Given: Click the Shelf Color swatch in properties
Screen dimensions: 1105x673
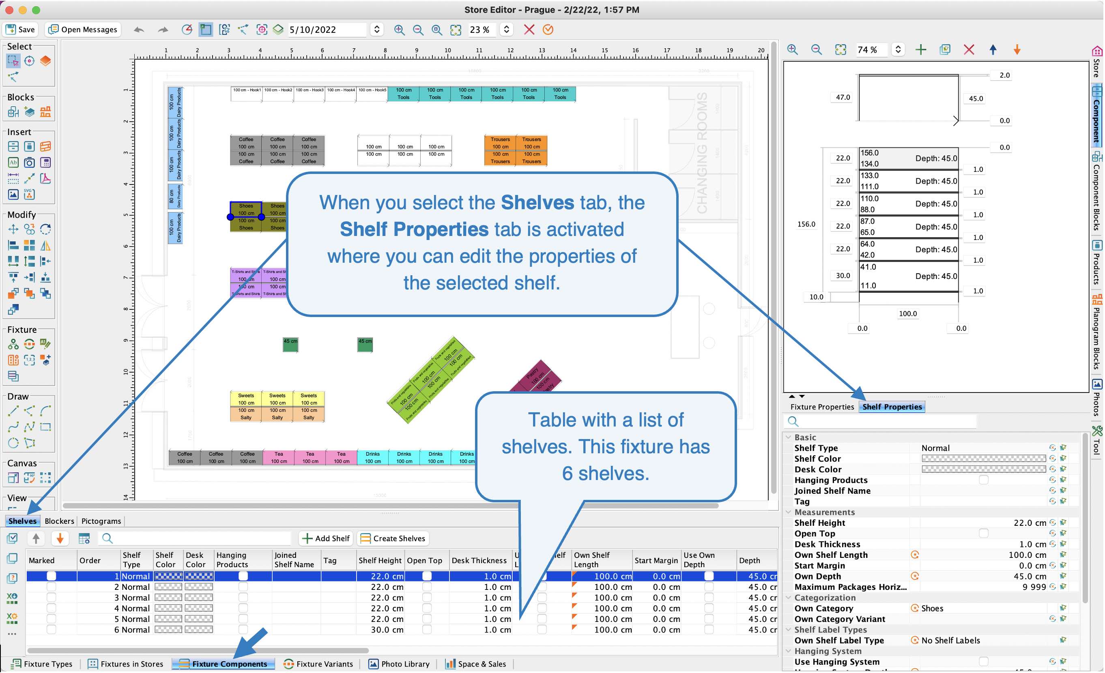Looking at the screenshot, I should tap(983, 459).
